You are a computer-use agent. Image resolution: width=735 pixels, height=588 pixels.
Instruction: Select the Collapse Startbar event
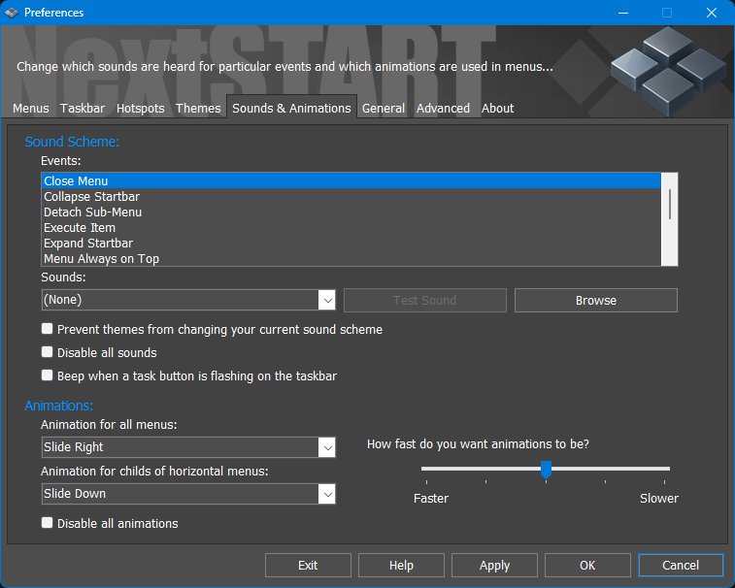[x=351, y=196]
